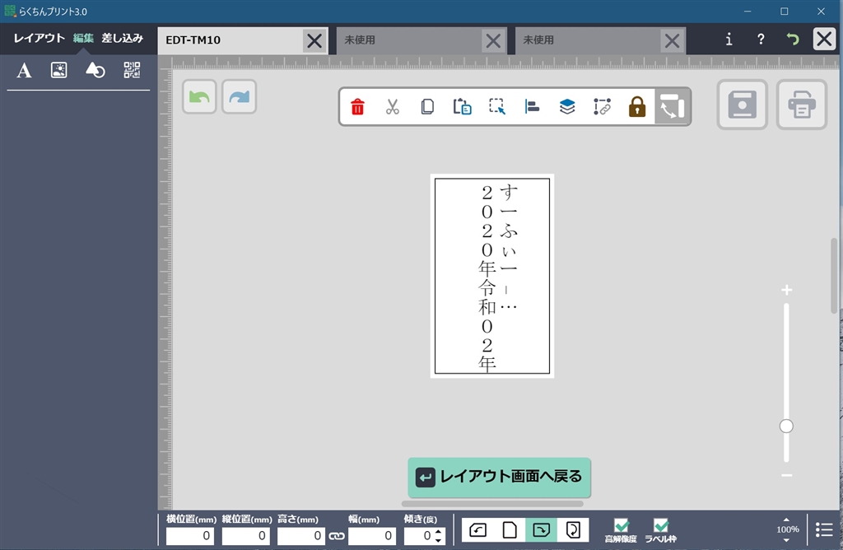
Task: Select the Shapes tool icon
Action: click(95, 70)
